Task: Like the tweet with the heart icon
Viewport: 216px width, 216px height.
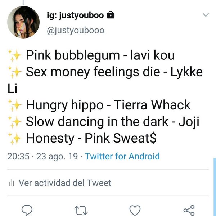Action: point(135,210)
